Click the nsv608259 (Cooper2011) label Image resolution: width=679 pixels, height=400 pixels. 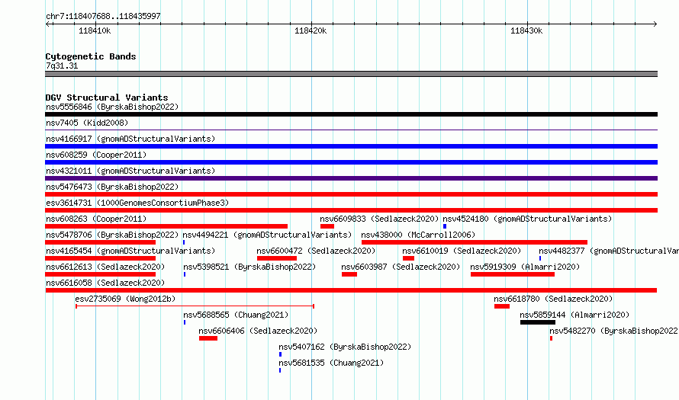(x=96, y=155)
